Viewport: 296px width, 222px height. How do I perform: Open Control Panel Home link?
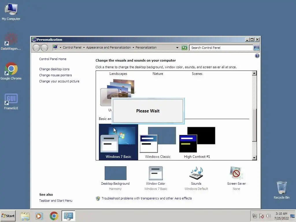[53, 59]
